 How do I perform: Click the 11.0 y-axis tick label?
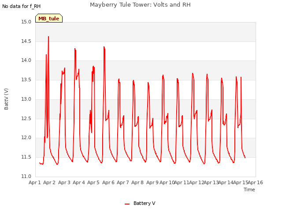pyautogui.click(x=26, y=176)
